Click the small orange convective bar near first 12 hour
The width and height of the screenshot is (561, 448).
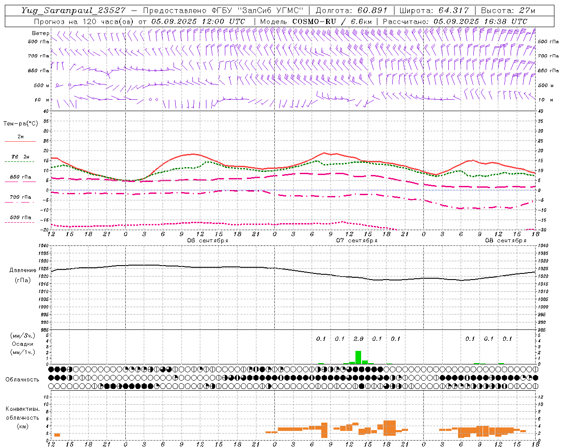57,435
